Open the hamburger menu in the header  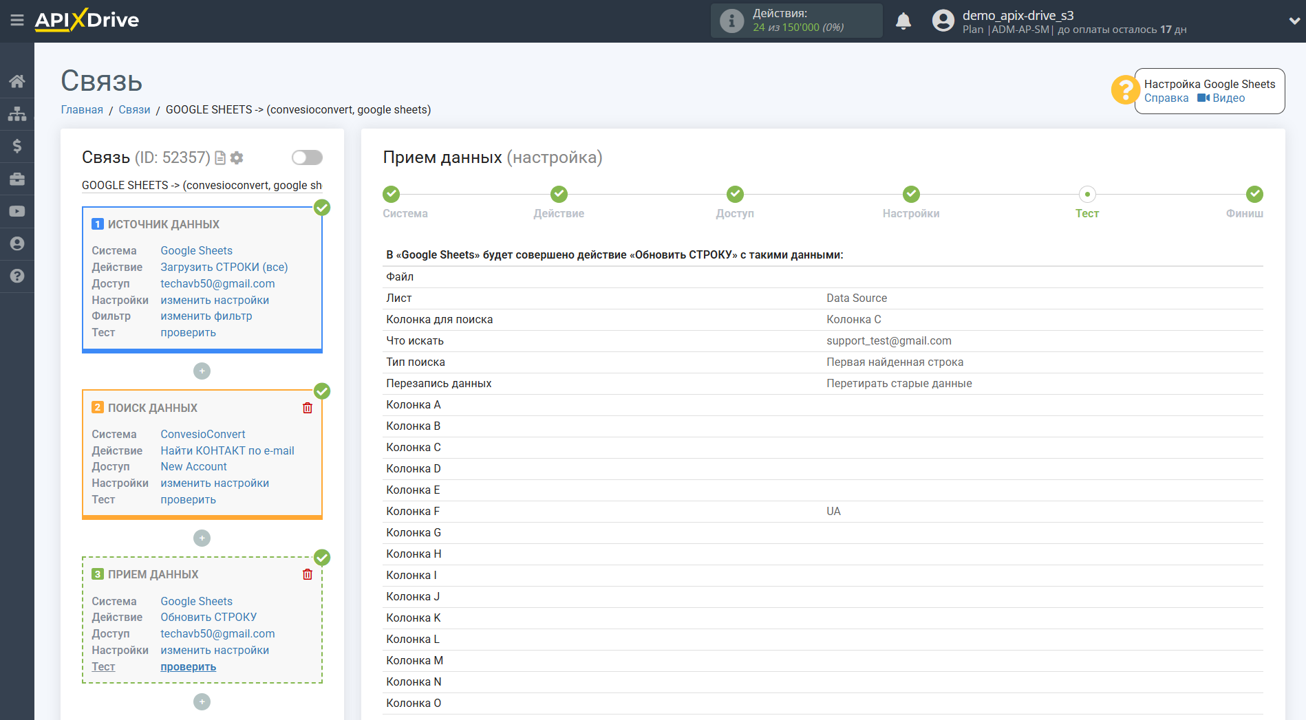tap(17, 21)
